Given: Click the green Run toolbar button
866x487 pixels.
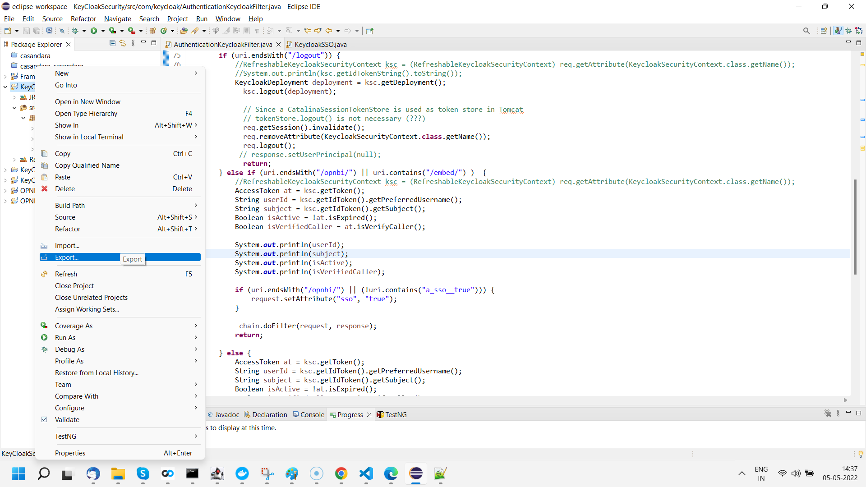Looking at the screenshot, I should [94, 31].
